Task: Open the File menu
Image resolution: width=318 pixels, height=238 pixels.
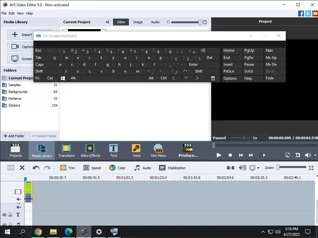Action: pos(4,13)
